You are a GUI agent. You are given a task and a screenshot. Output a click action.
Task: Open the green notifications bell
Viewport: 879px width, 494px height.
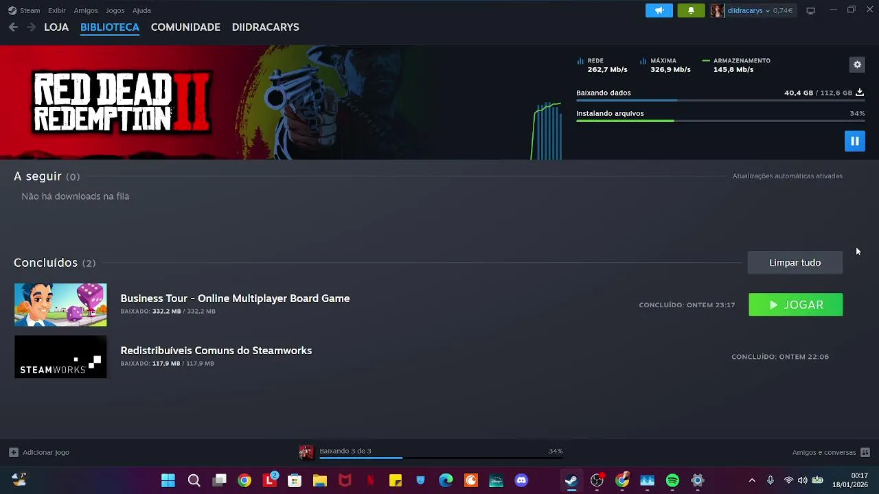(x=691, y=10)
